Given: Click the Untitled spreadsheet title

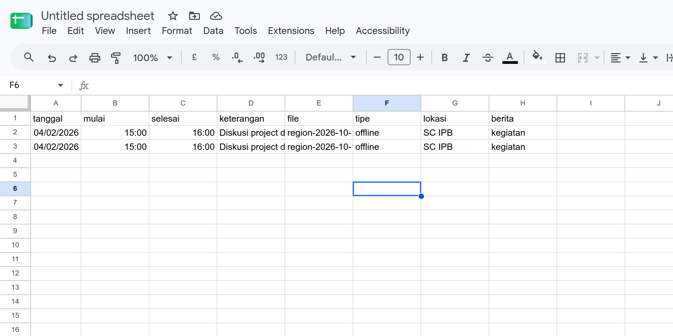Looking at the screenshot, I should coord(98,16).
